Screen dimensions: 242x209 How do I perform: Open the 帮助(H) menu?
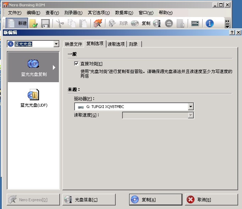[x=166, y=13]
